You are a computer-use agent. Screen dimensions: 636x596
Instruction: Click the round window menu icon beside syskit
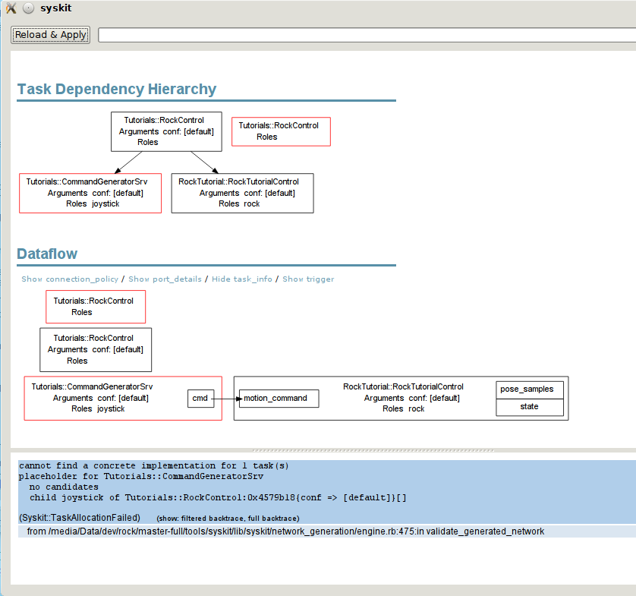[x=28, y=8]
